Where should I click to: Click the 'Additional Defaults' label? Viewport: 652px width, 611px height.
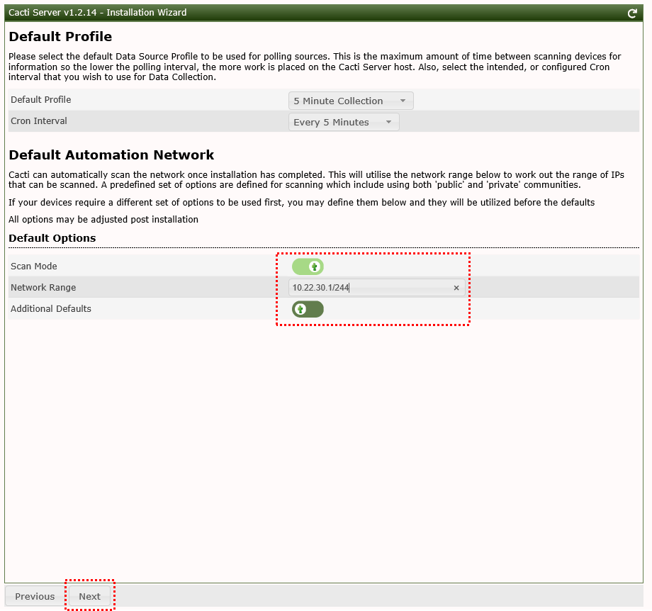point(51,308)
